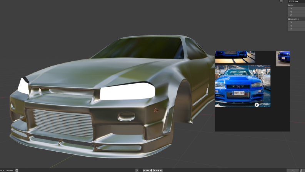Open the auto keyframing options dropdown
305x172 pixels.
(x=140, y=170)
